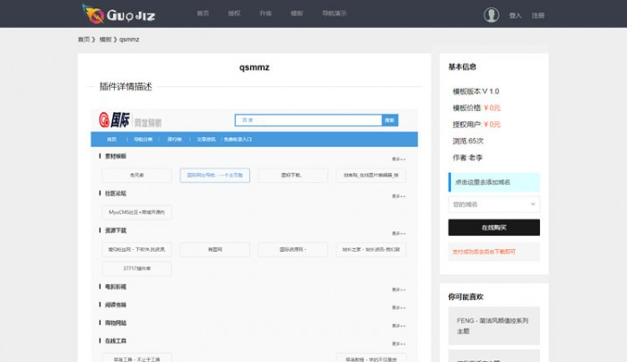Click the 登入 login link

516,15
